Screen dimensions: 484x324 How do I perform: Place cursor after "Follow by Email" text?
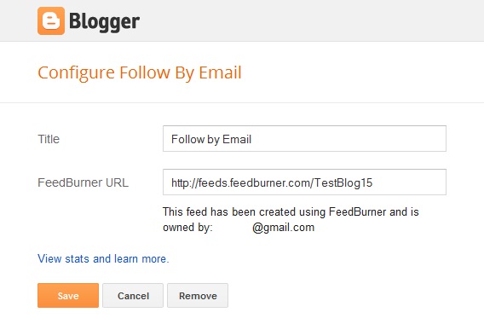252,139
